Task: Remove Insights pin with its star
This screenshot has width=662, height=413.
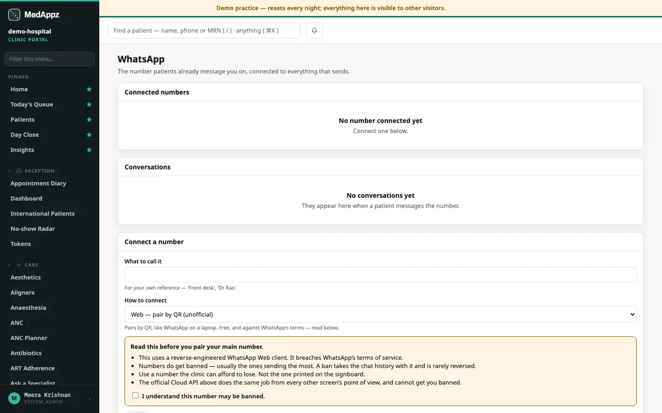Action: (89, 150)
